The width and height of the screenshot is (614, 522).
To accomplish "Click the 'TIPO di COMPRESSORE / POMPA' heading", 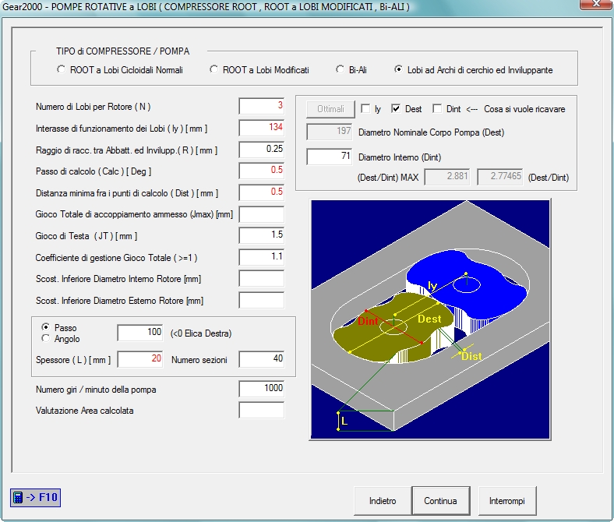I will [x=122, y=51].
